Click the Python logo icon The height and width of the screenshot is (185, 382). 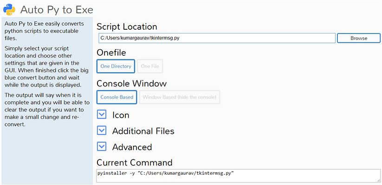click(9, 9)
